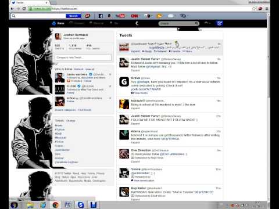Open the Rap Radar avatar
This screenshot has width=279, height=209.
tap(124, 192)
